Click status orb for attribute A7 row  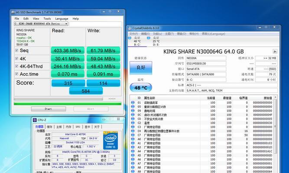[x=133, y=163]
